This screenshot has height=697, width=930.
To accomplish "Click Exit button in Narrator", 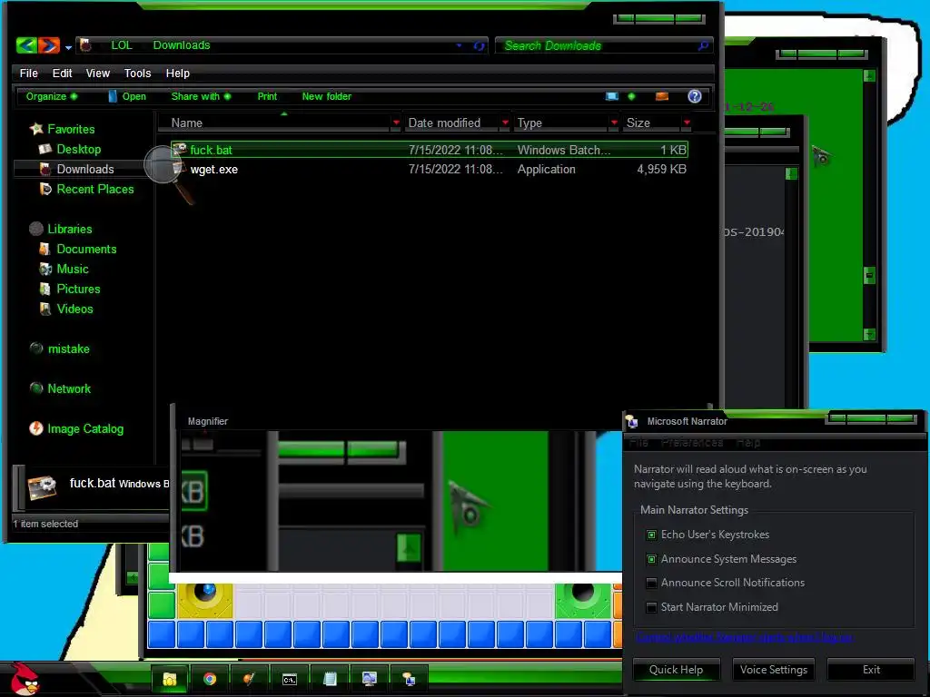I will tap(871, 669).
